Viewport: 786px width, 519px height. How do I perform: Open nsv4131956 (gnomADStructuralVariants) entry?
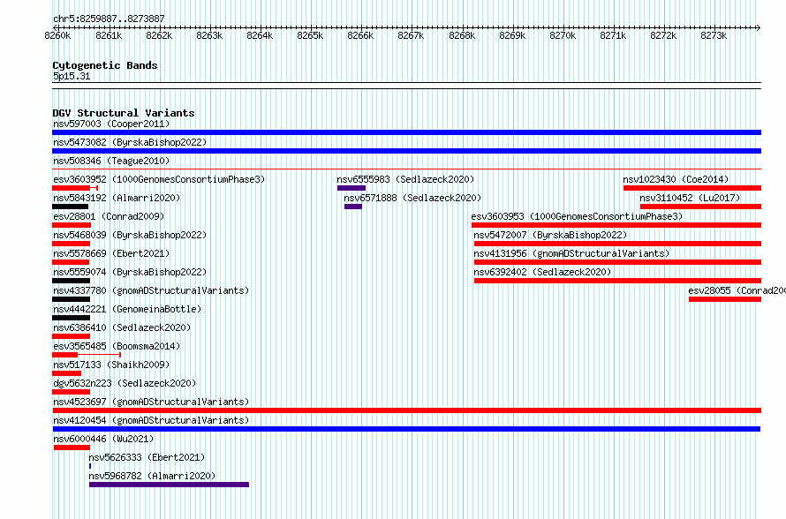[x=571, y=253]
